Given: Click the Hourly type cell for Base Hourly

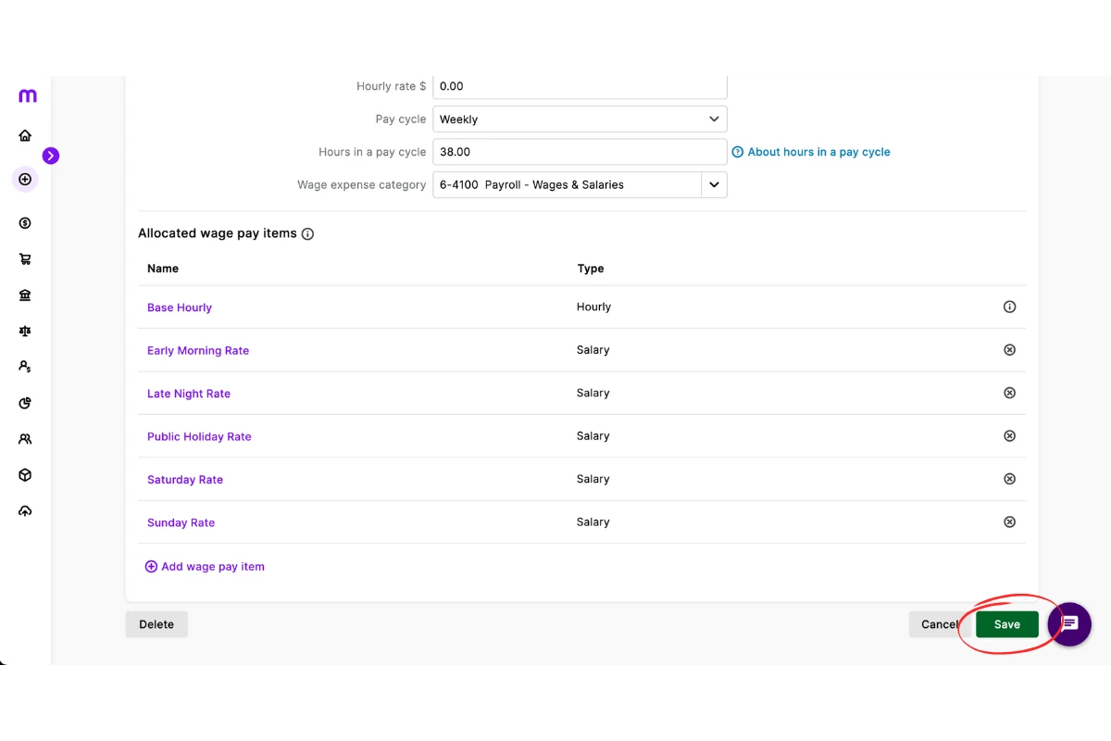Looking at the screenshot, I should [x=593, y=307].
